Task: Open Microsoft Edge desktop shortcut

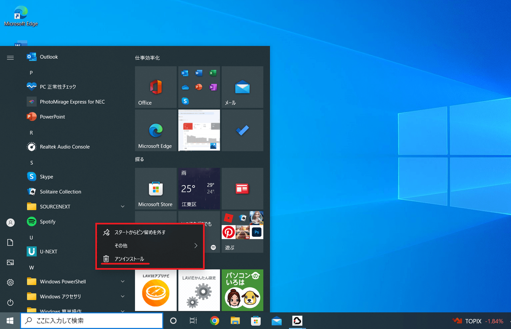Action: 21,16
